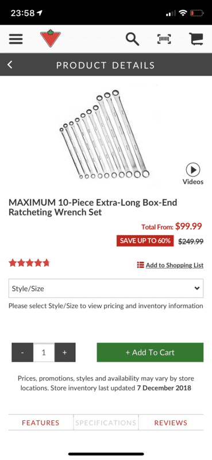Screen dimensions: 212x460
Task: Open Add to Shopping List link
Action: pyautogui.click(x=175, y=265)
